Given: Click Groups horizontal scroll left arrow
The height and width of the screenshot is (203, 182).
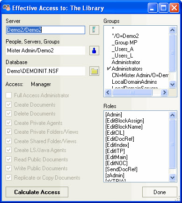Looking at the screenshot, I should (x=108, y=92).
